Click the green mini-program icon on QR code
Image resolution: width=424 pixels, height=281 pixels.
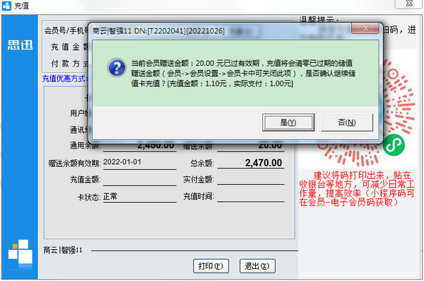[394, 145]
